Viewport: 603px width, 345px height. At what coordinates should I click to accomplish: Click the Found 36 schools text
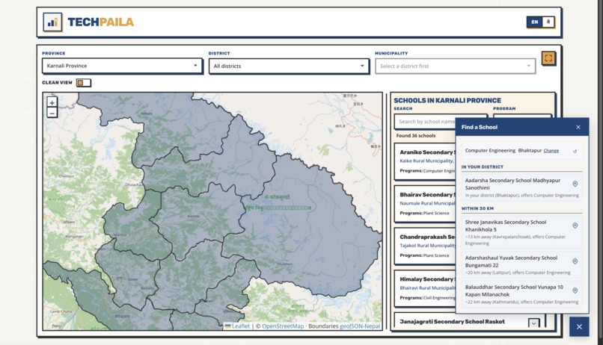coord(416,136)
